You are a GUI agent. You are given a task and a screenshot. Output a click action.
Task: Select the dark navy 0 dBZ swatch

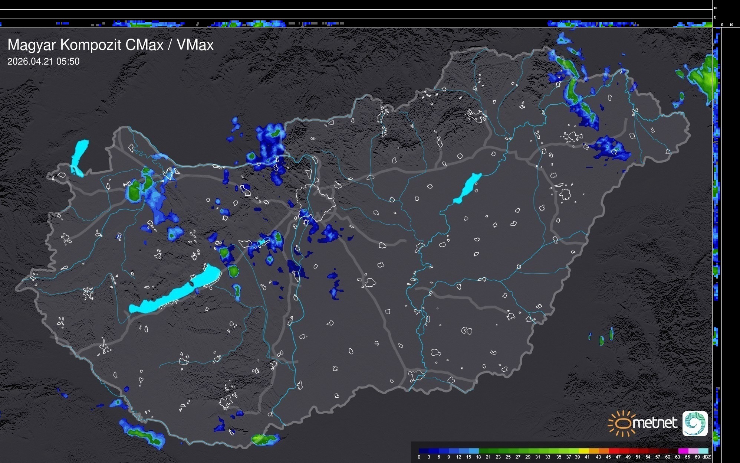click(x=424, y=451)
